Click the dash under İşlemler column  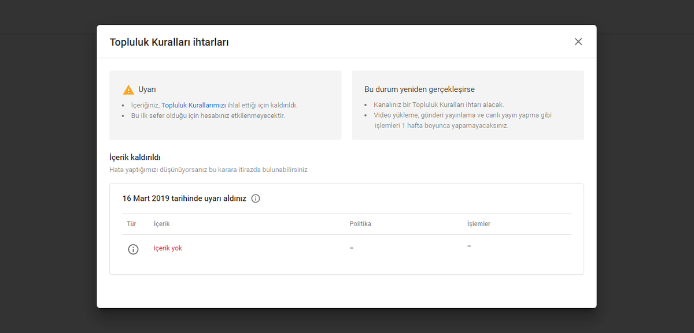point(469,246)
